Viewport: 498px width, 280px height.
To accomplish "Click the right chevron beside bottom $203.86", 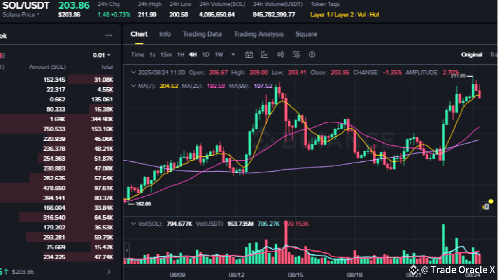I will tap(109, 271).
